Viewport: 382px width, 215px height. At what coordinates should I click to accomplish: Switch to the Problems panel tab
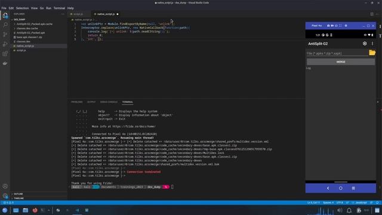77,102
